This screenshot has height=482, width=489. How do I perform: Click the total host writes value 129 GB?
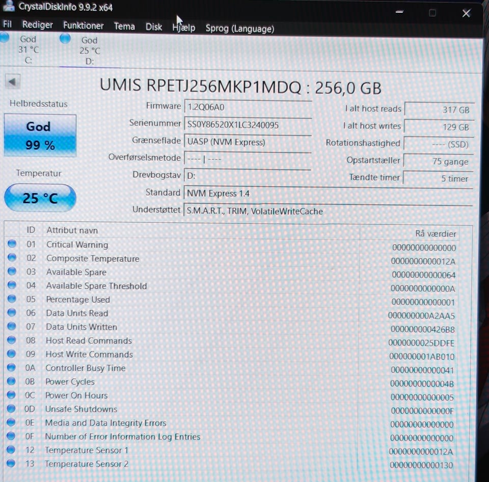pos(439,127)
